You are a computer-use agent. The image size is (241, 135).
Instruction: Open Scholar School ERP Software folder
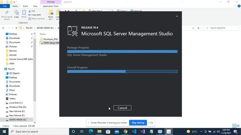pyautogui.click(x=19, y=59)
